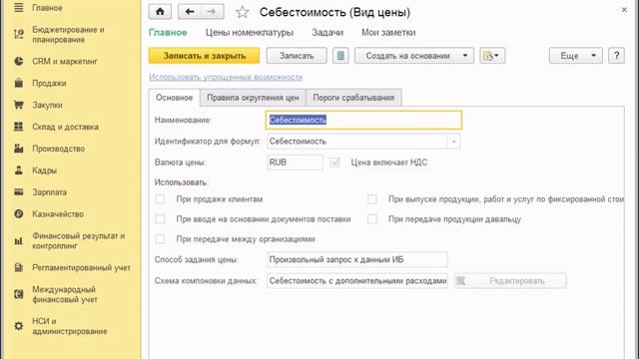Viewport: 639px width, 359px height.
Task: Open Идентификатор для формул dropdown arrow
Action: 453,142
